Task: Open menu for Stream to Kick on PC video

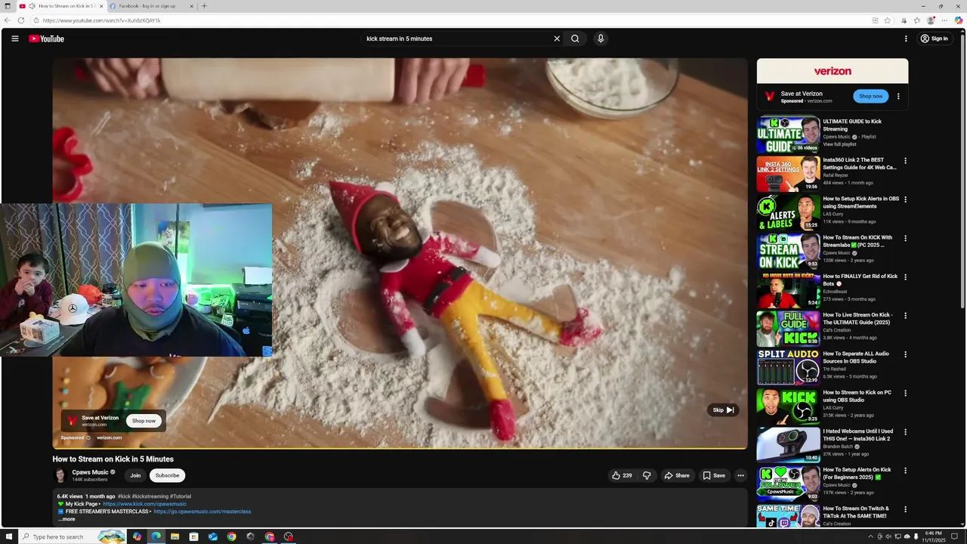Action: pyautogui.click(x=906, y=393)
